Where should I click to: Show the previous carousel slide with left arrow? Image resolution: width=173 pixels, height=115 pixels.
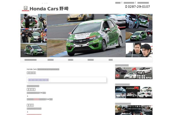click(x=23, y=35)
